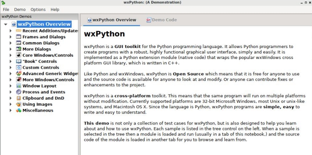This screenshot has height=155, width=312.
Task: Select Window Layout tree label
Action: click(x=39, y=86)
